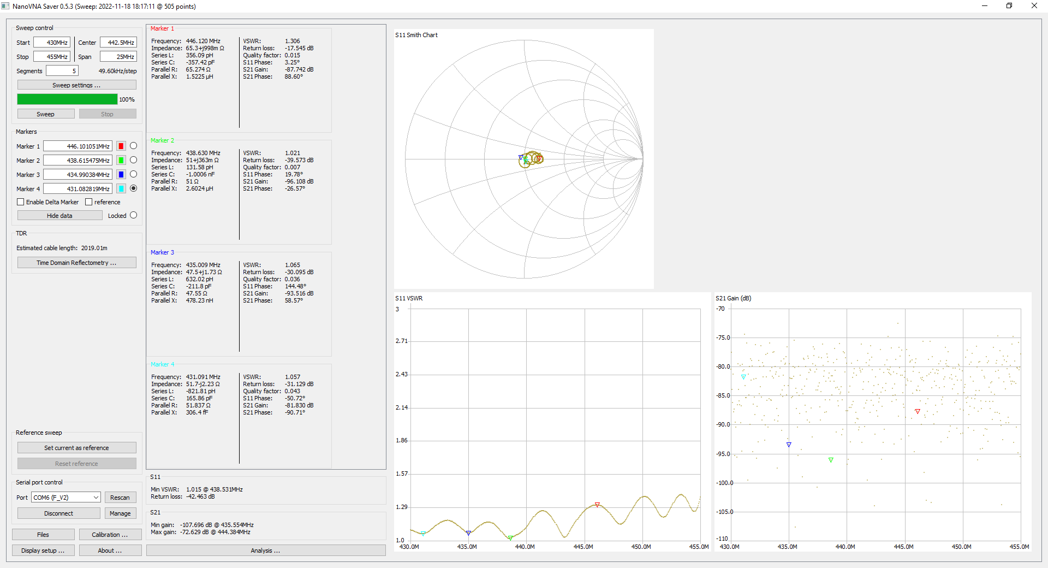
Task: Open the cyan Marker 4 color swatch
Action: [121, 189]
